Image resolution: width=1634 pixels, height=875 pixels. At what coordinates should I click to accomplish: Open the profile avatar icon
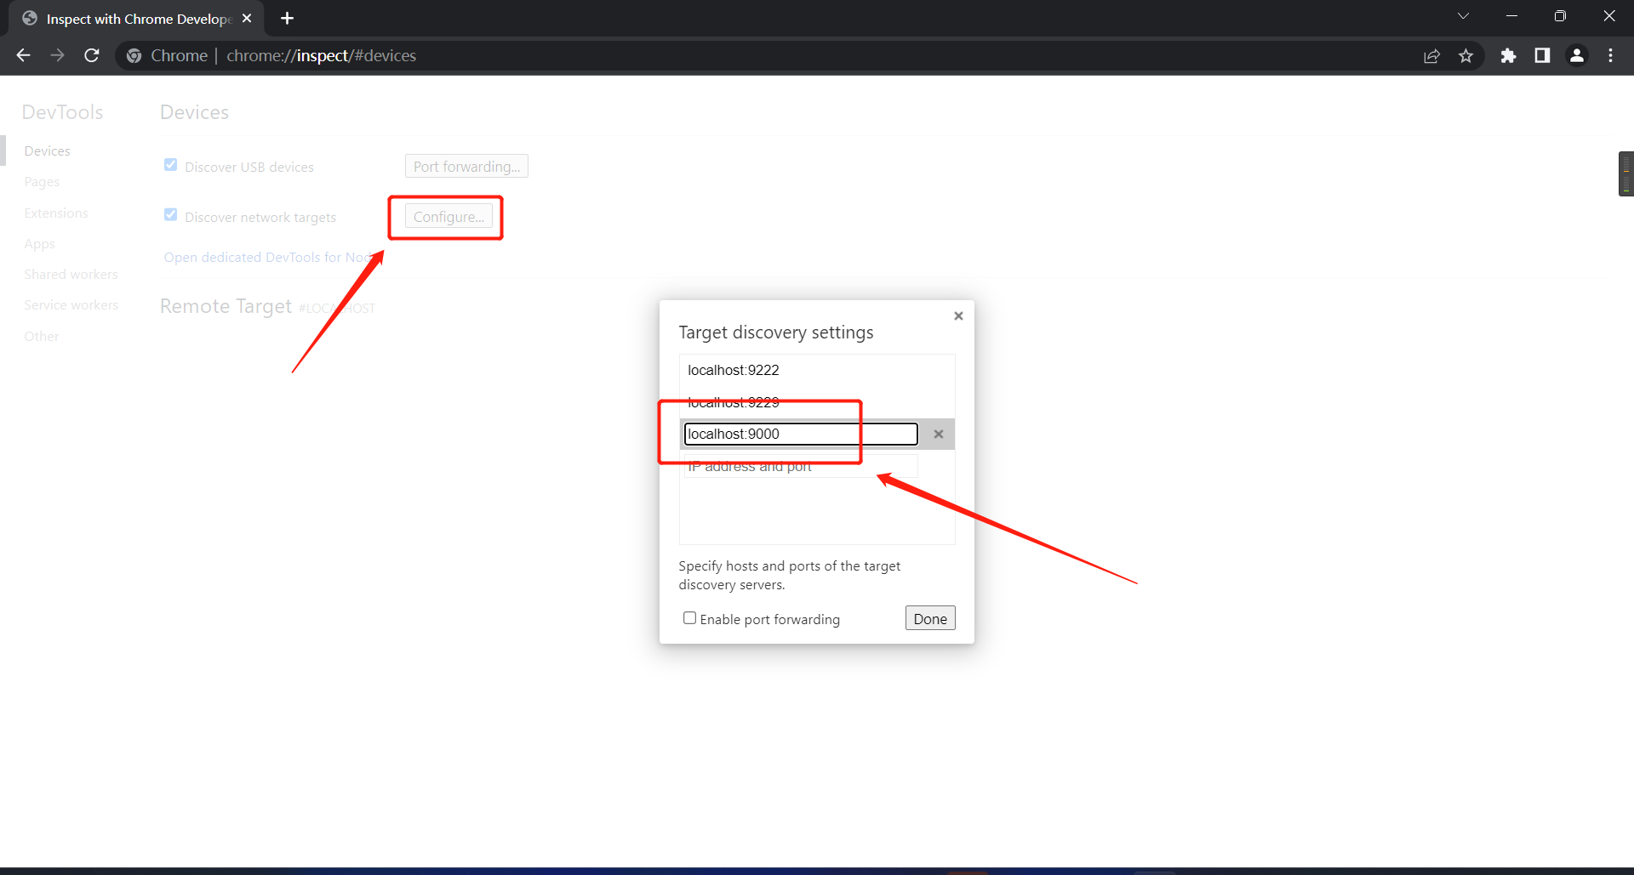[1577, 55]
